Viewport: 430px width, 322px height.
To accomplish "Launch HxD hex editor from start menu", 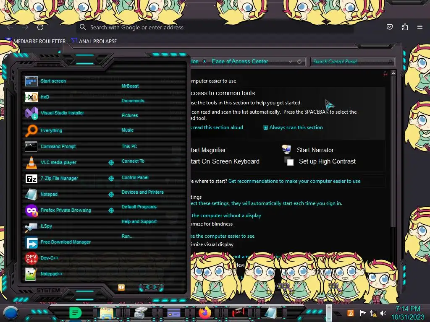I will pos(31,97).
